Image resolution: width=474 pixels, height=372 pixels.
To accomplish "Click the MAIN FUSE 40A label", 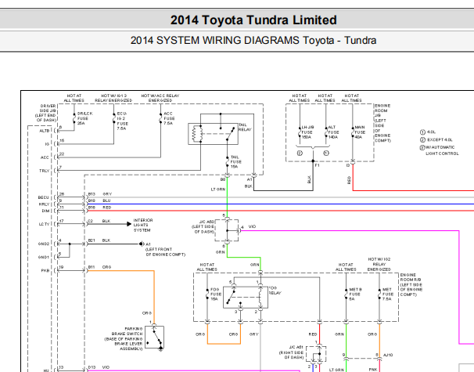I will click(x=360, y=132).
